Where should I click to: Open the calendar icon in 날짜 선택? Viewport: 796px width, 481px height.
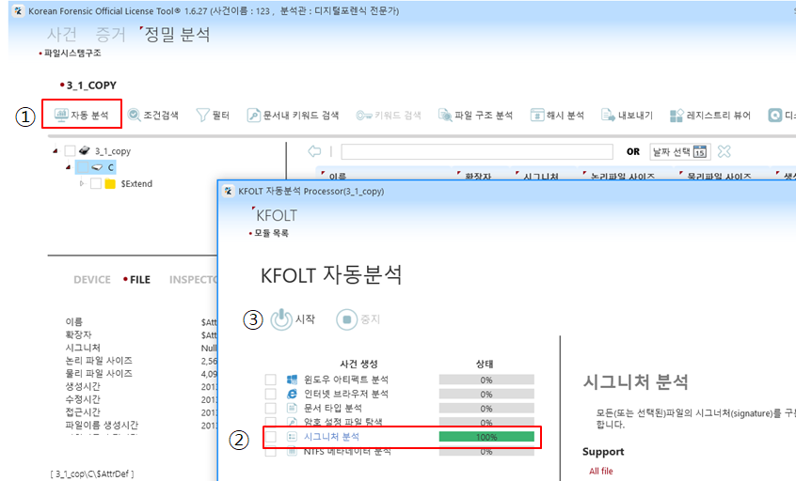tap(699, 151)
